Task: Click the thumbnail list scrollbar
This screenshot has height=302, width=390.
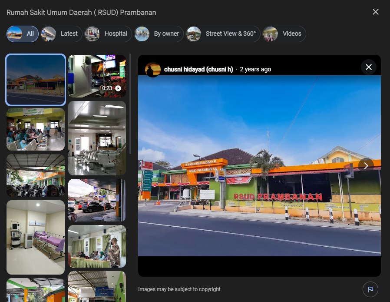Action: point(130,104)
